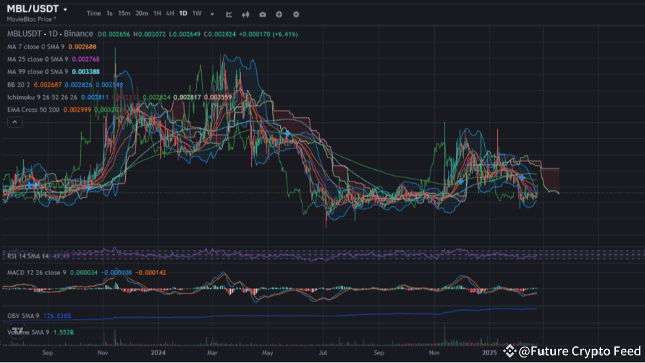
Task: Open chart settings gear icon
Action: 296,14
